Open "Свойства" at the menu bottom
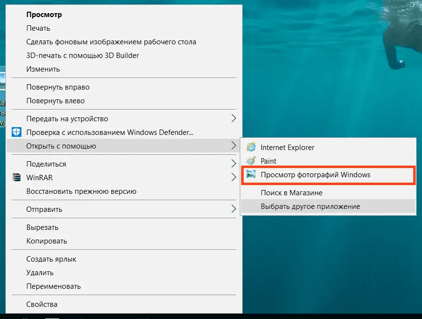 pyautogui.click(x=41, y=304)
